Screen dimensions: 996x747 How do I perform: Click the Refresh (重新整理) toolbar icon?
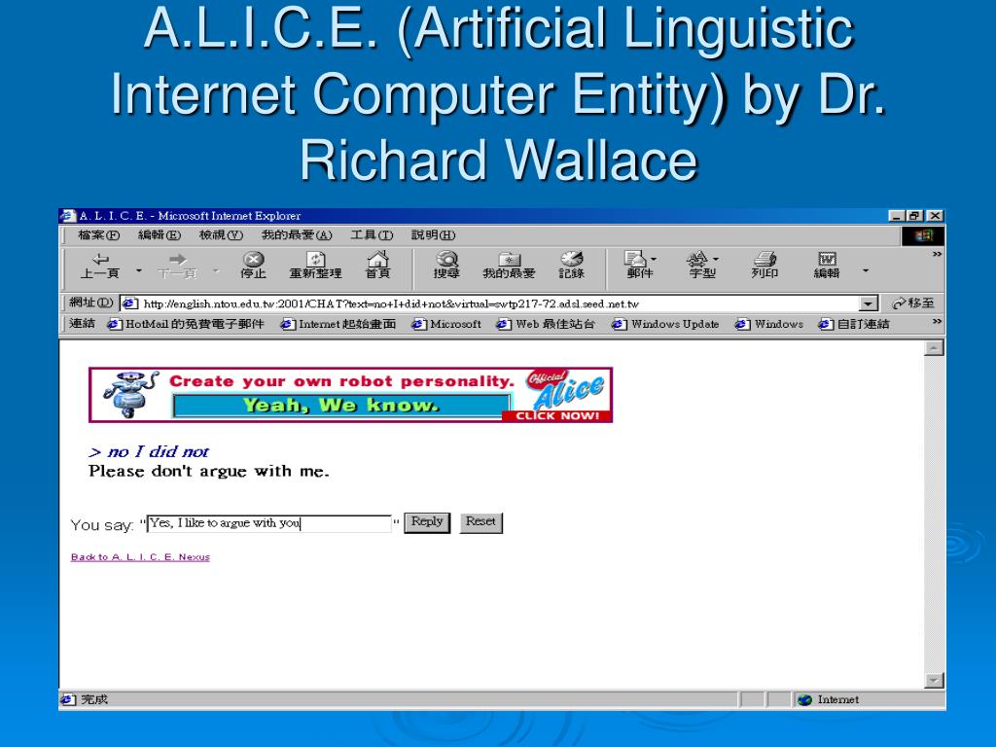tap(316, 266)
